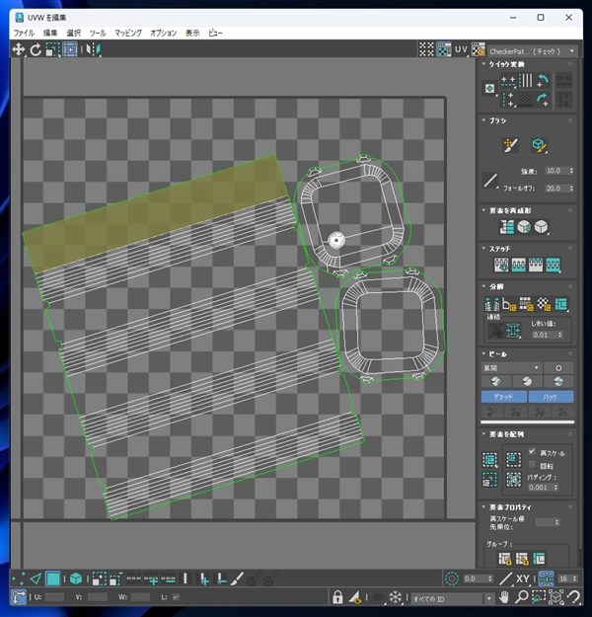The height and width of the screenshot is (617, 592).
Task: Open the ツール menu
Action: [x=98, y=33]
